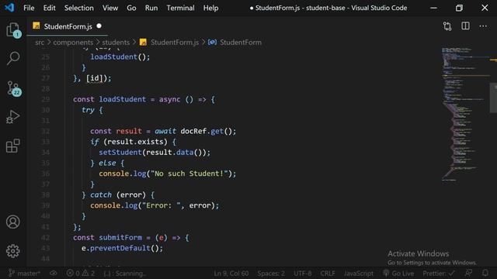Viewport: 497px width, 279px height.
Task: Open the Manage gear icon
Action: point(13,251)
